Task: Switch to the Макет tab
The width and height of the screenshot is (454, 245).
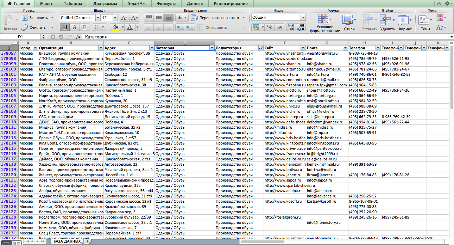Action: [x=46, y=4]
